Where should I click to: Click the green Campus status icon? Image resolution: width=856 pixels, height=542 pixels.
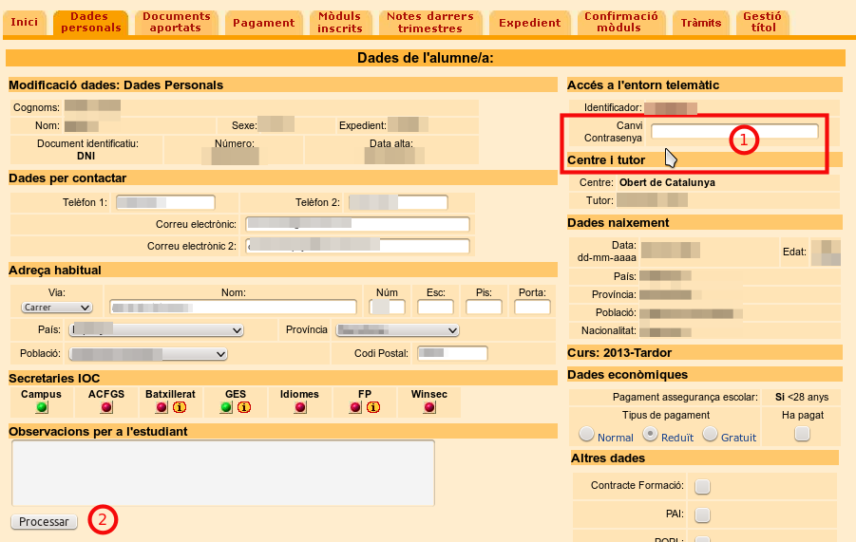pyautogui.click(x=42, y=408)
